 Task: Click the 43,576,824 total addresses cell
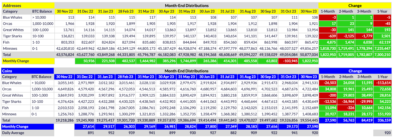point(65,55)
